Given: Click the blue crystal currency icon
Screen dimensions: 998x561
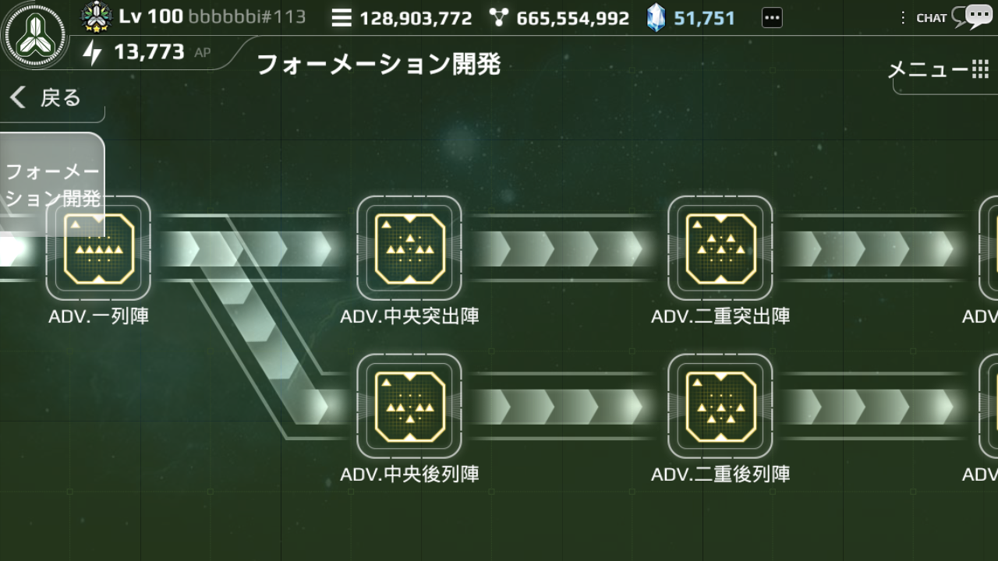Looking at the screenshot, I should [x=656, y=17].
